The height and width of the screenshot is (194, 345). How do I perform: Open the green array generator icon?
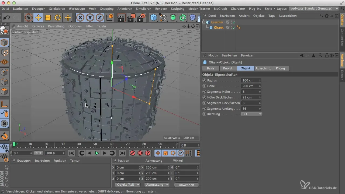click(173, 18)
